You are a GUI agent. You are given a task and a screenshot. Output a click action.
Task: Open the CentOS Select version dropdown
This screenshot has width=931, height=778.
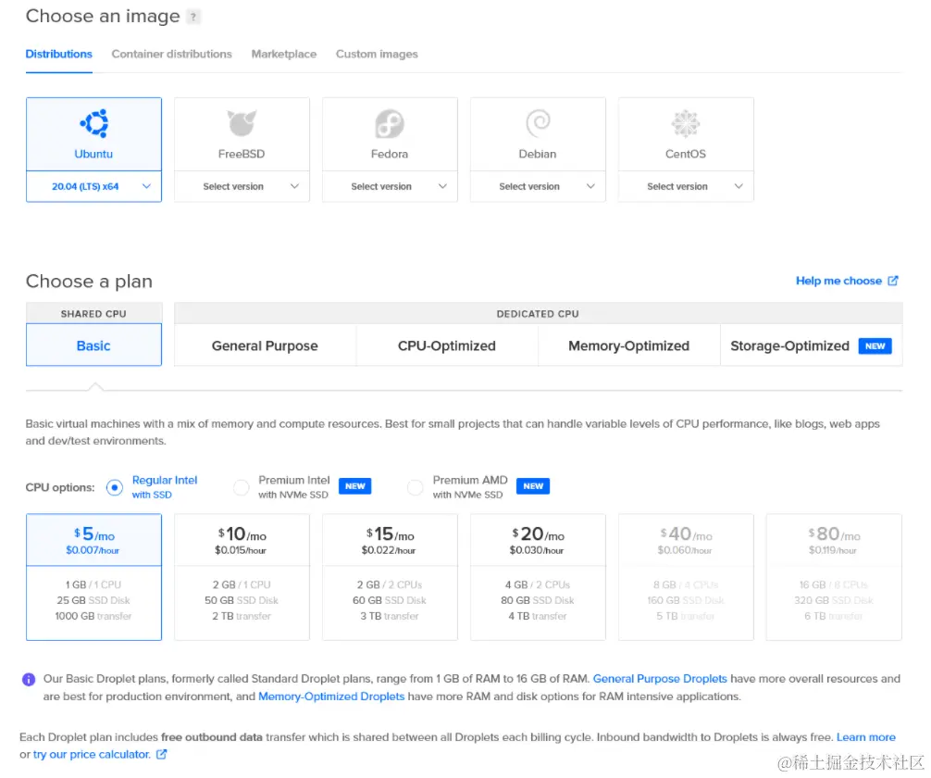686,186
